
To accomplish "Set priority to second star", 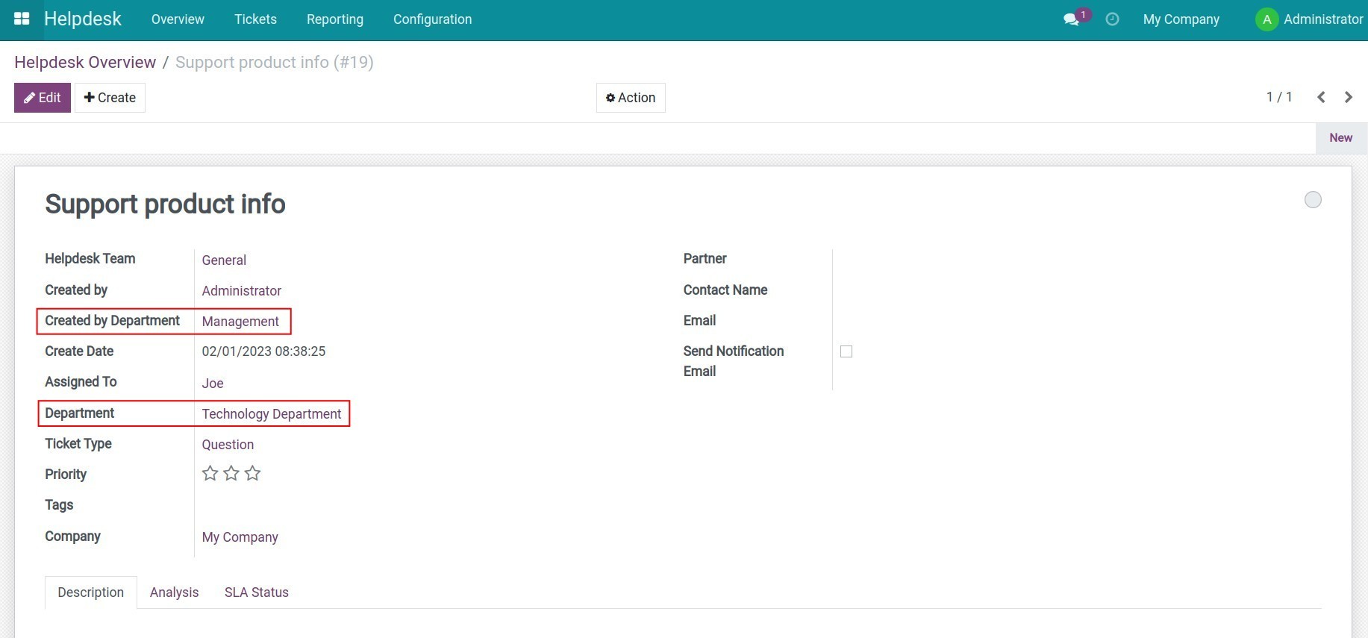I will (231, 473).
